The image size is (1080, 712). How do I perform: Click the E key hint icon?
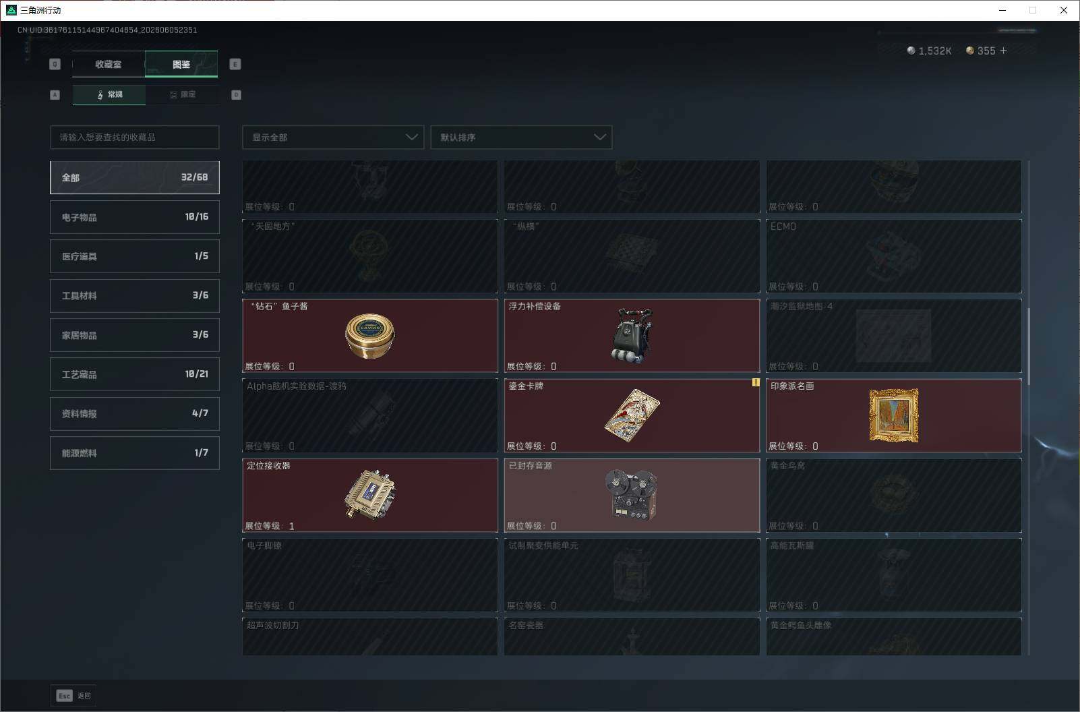235,64
